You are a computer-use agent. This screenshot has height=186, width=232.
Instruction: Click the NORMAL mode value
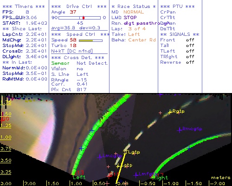tap(134, 12)
